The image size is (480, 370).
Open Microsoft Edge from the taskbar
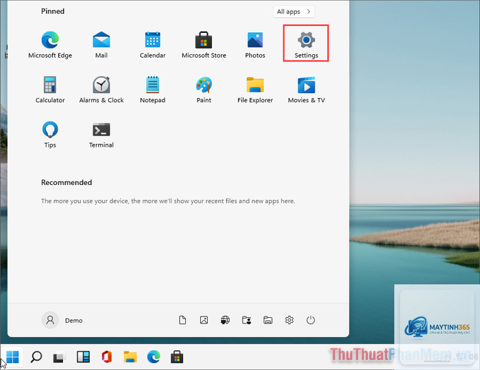(154, 357)
